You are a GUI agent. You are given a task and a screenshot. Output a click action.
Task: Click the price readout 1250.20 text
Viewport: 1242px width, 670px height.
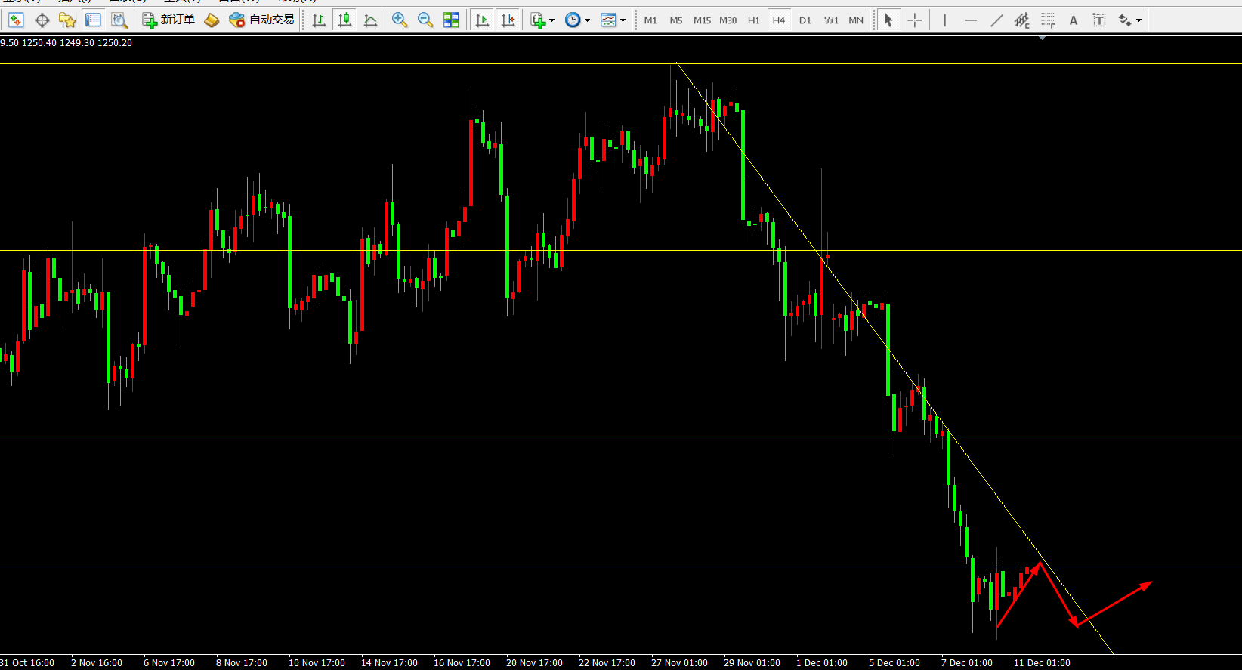[115, 43]
